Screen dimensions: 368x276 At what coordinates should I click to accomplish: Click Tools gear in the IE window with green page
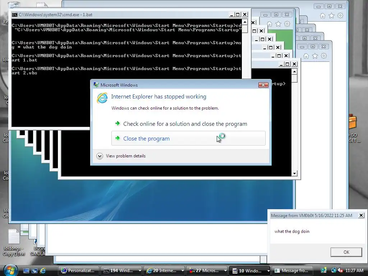287,24
